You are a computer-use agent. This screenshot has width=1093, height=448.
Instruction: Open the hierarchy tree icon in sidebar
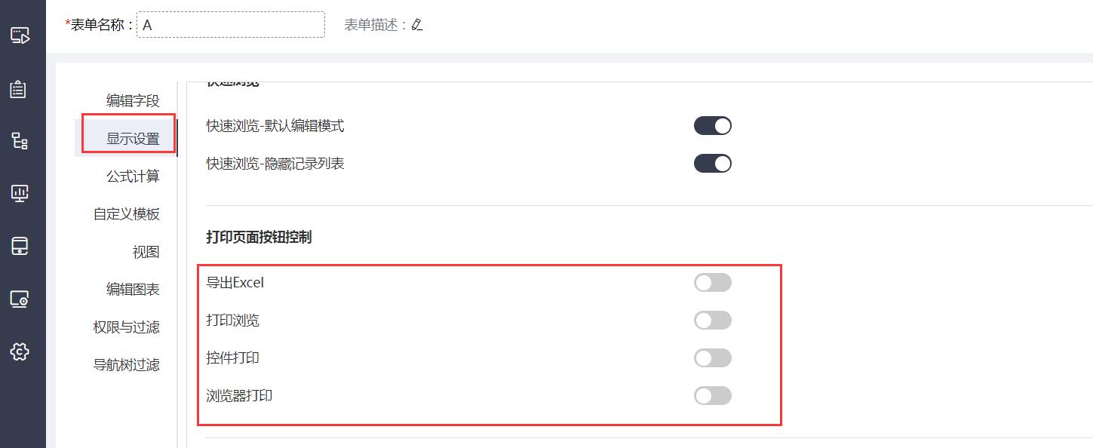[20, 141]
